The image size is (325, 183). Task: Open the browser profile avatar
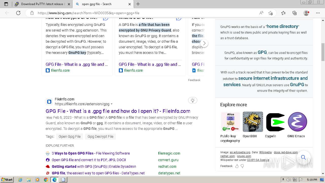click(306, 13)
